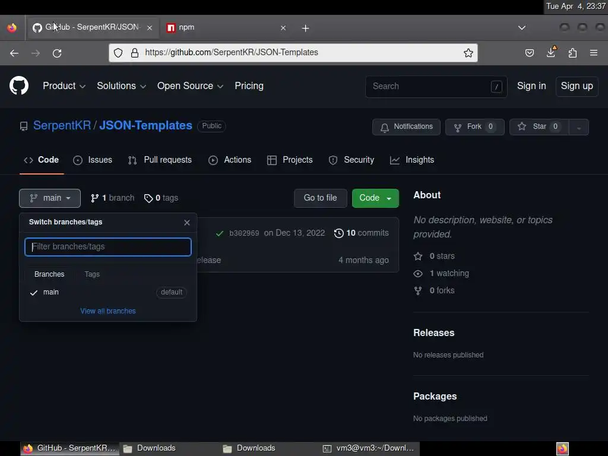Click the View all branches link
The image size is (608, 456).
tap(108, 311)
